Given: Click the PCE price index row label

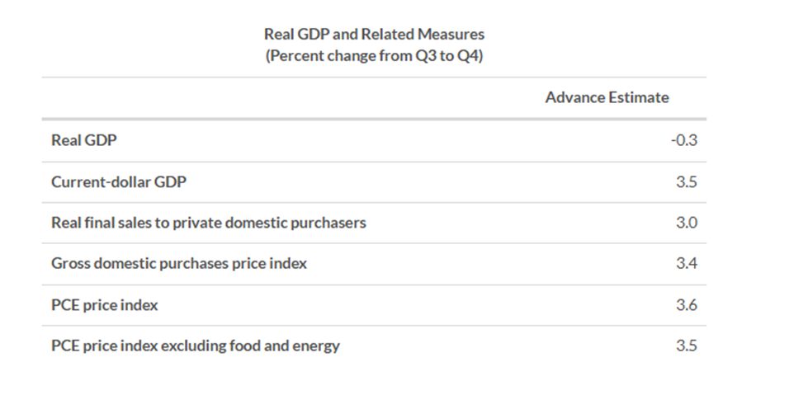Looking at the screenshot, I should [x=105, y=305].
